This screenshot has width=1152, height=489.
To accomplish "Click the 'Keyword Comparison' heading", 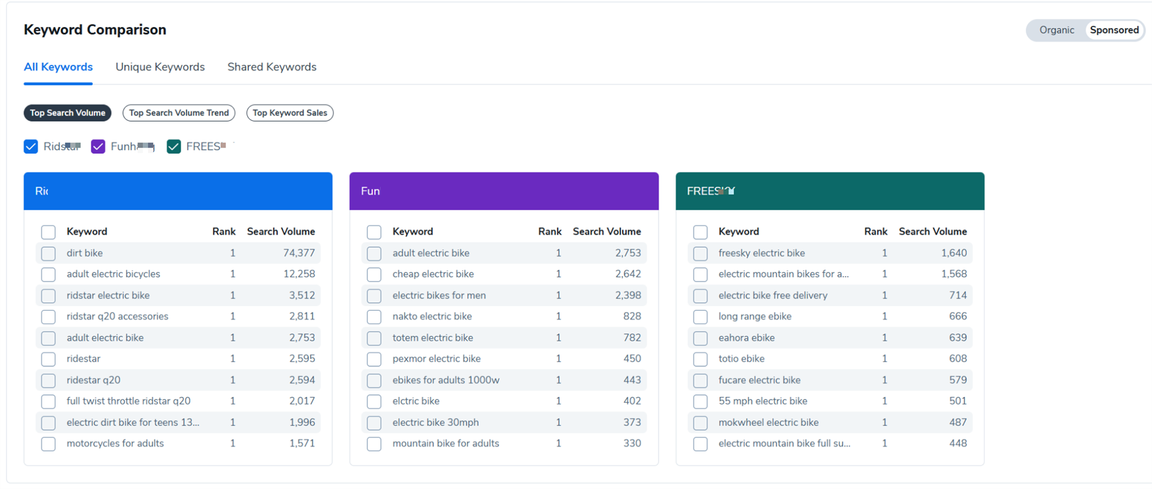I will [x=95, y=30].
